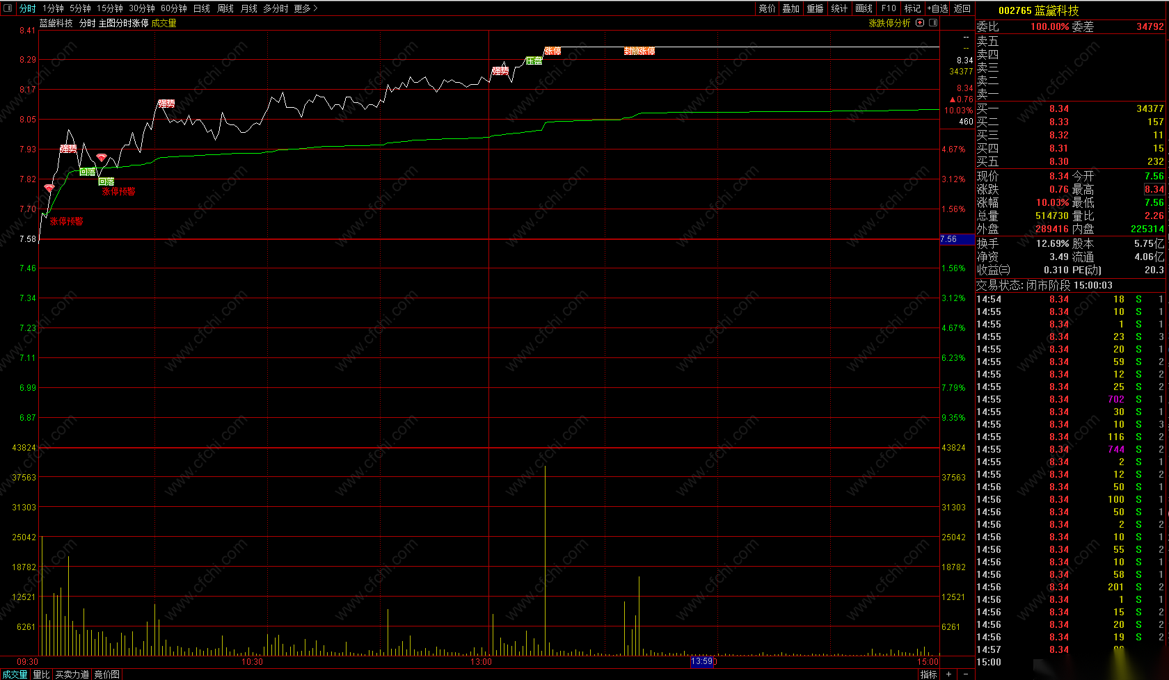This screenshot has width=1169, height=680.
Task: Click the first red 涨停预警 diamond marker
Action: point(49,188)
